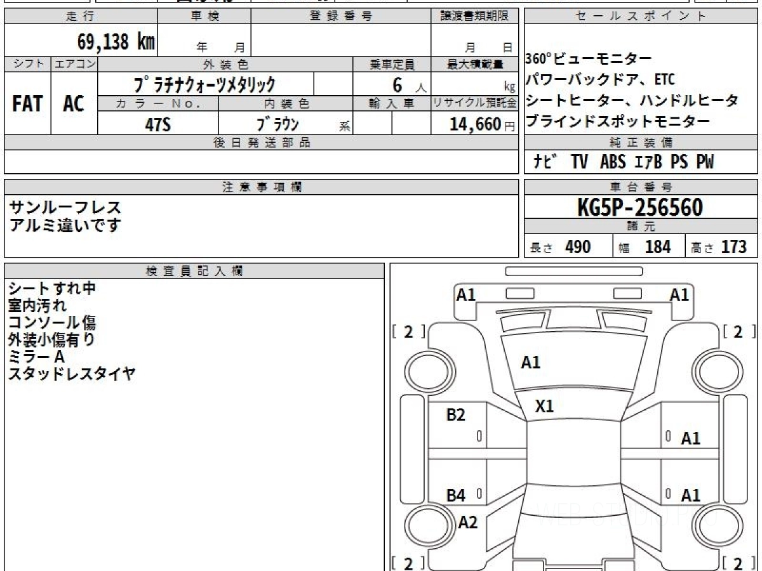
Task: Click the 譲渡書類期限 header cell
Action: click(x=475, y=16)
